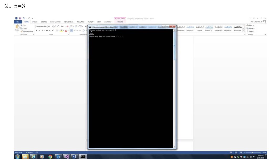The width and height of the screenshot is (269, 162).
Task: Click the Italic formatting icon
Action: click(x=39, y=30)
